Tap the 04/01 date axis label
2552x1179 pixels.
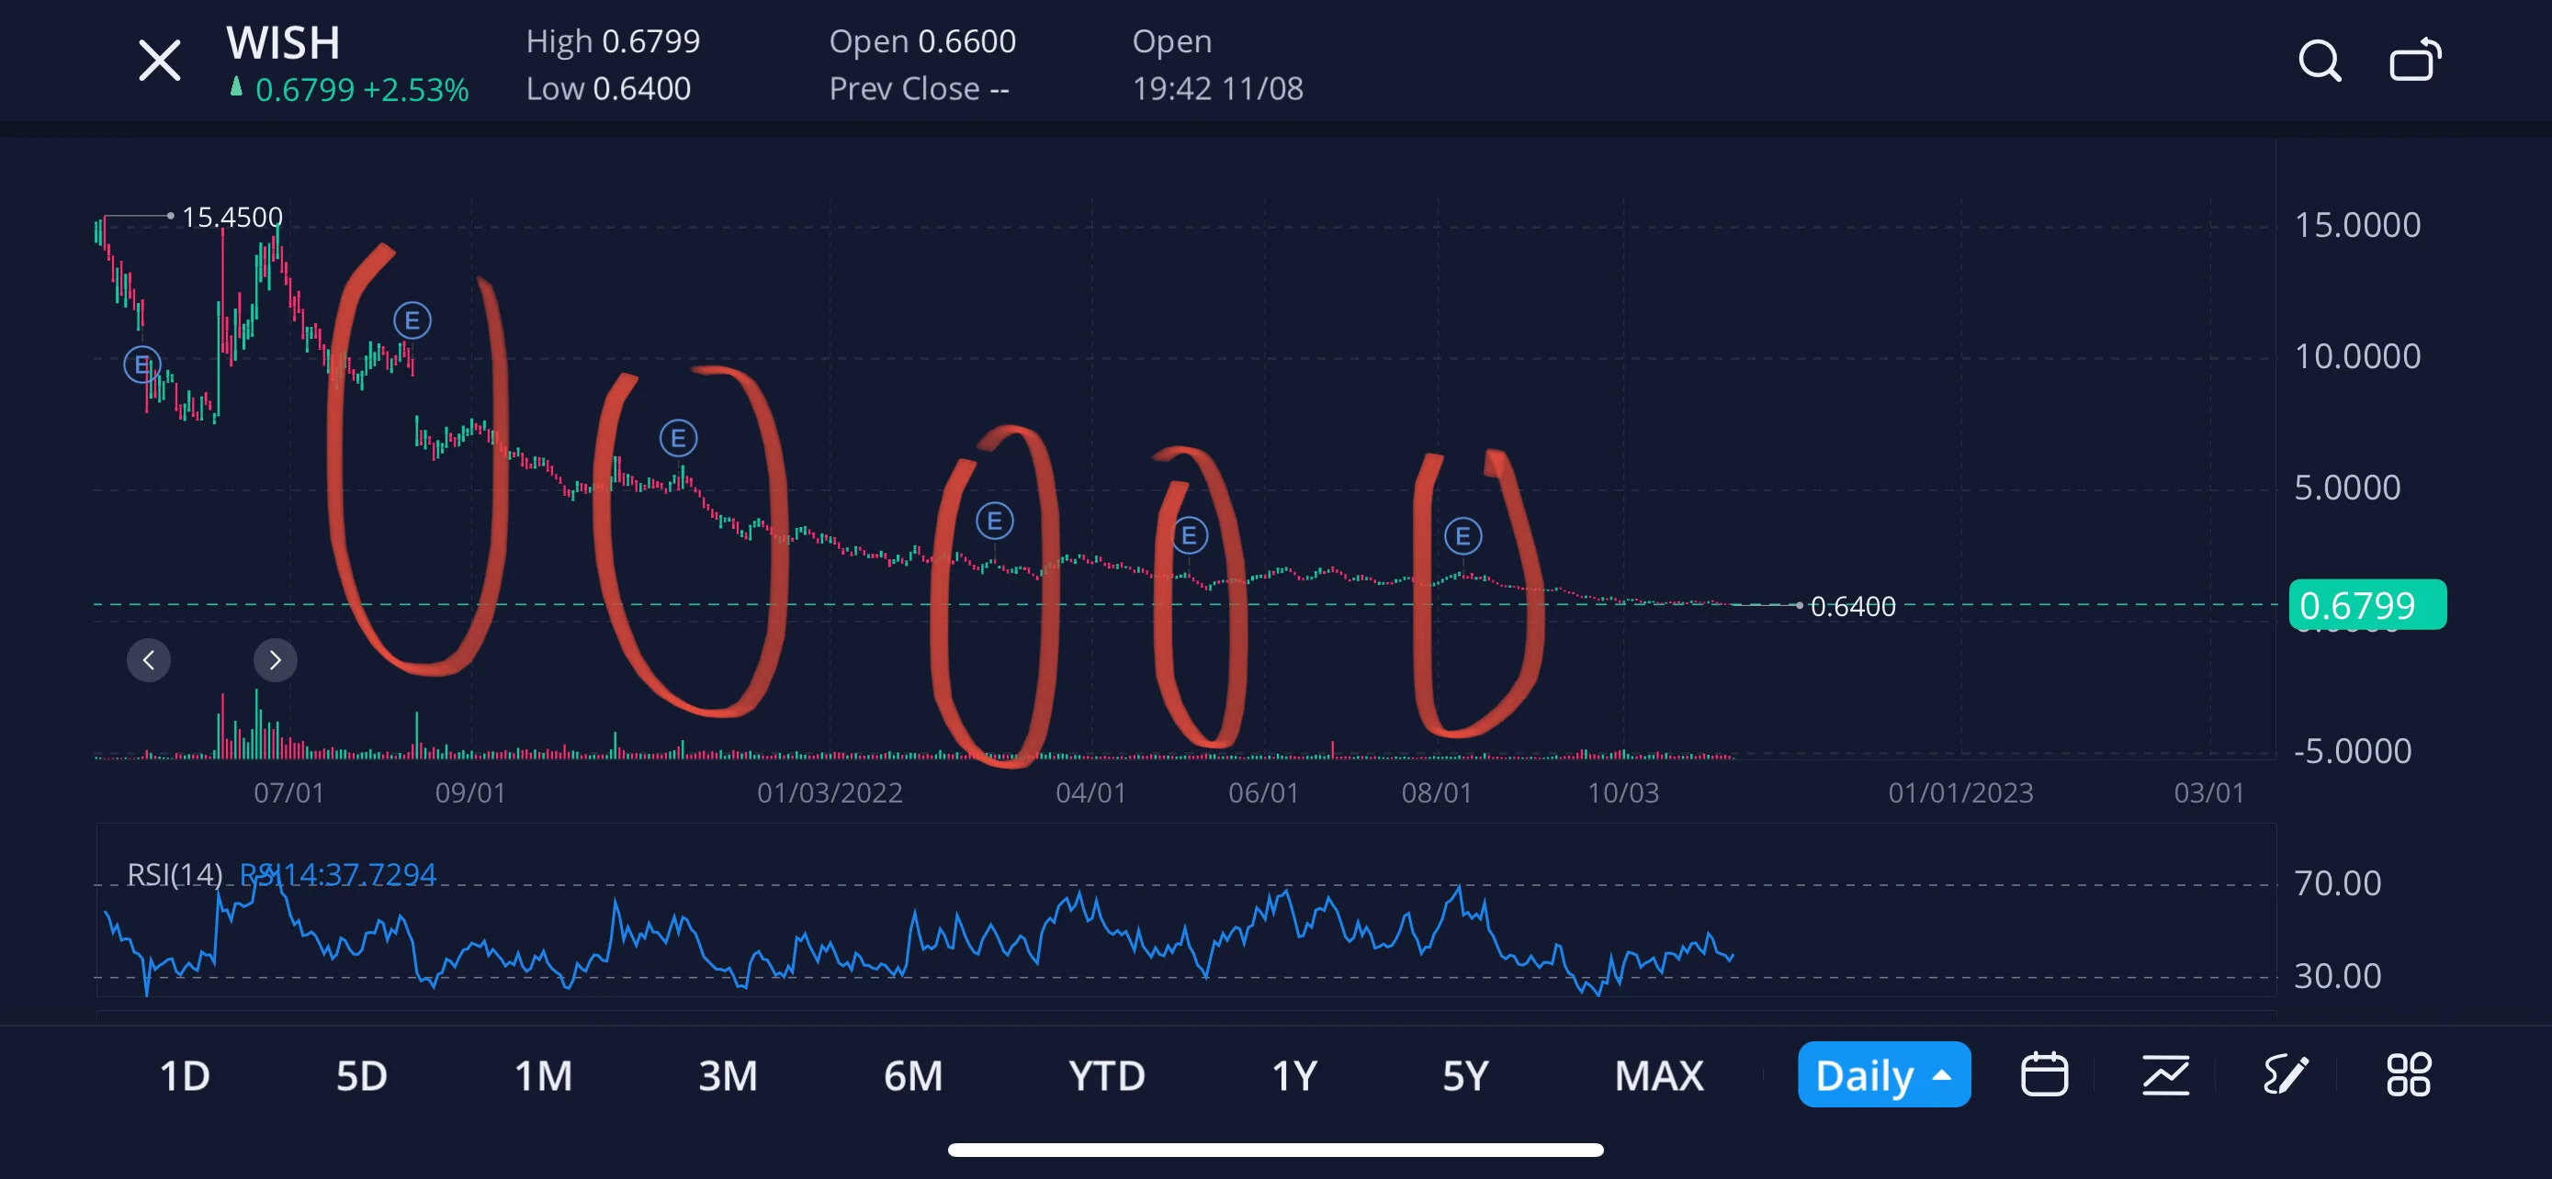point(1090,792)
